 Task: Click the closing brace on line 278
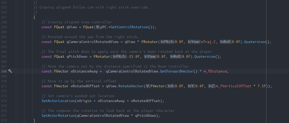click(34, 120)
